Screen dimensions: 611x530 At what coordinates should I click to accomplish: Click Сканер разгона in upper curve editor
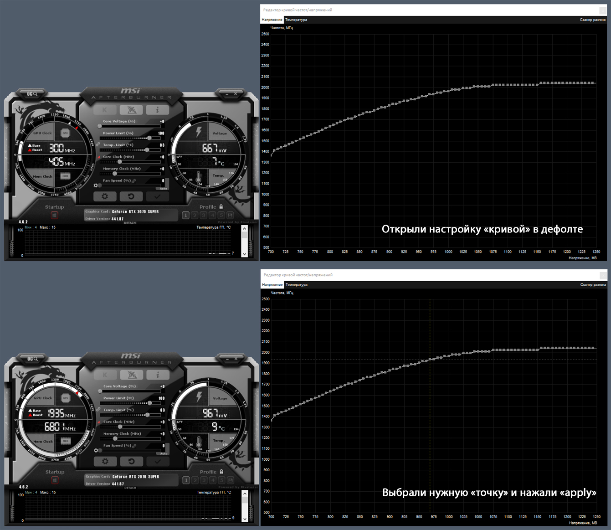(593, 20)
